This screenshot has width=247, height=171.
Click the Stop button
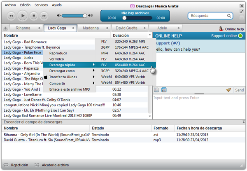click(x=34, y=16)
